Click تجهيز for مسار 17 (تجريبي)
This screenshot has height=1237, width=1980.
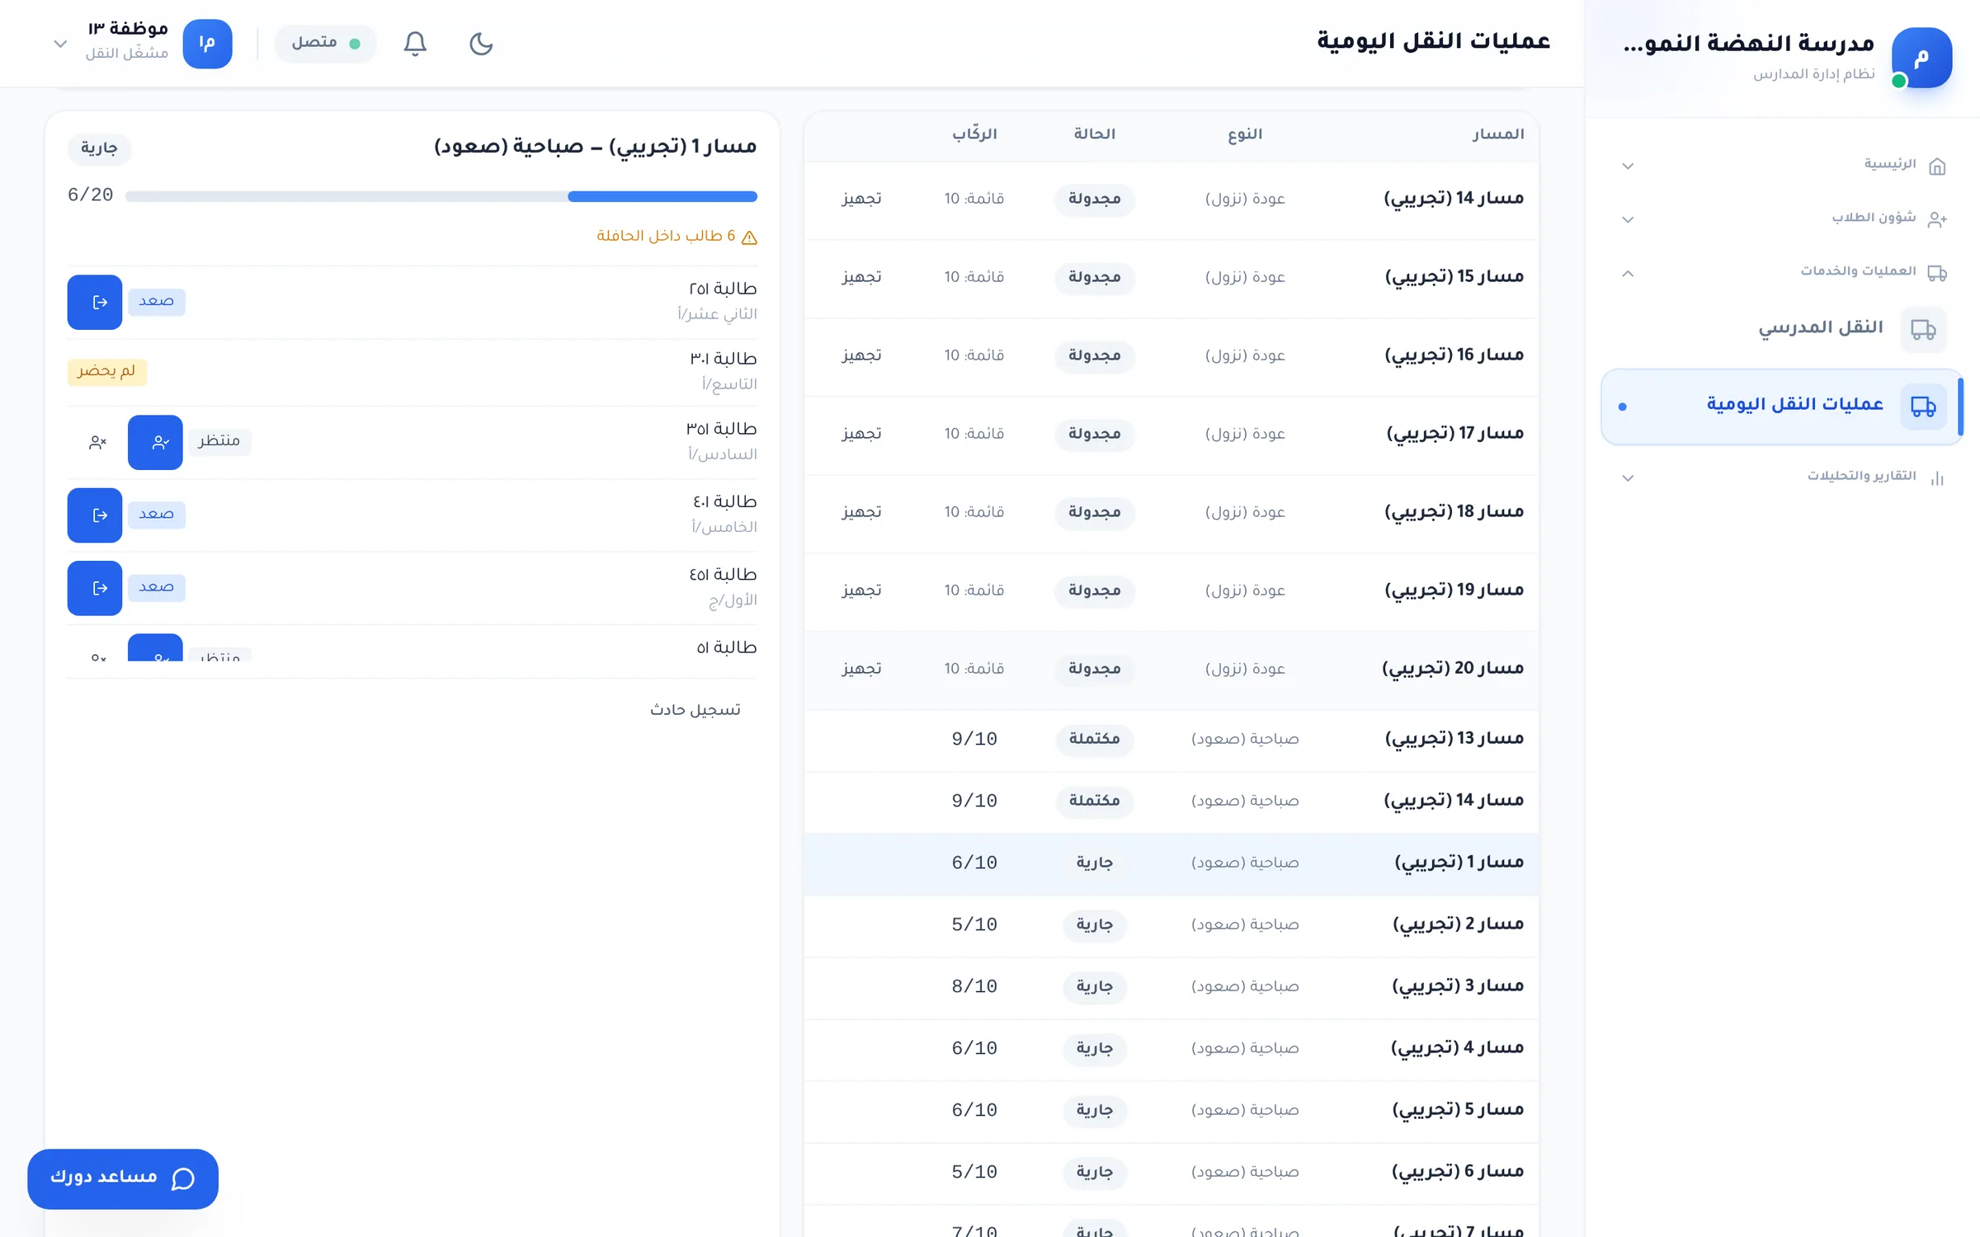pos(861,434)
